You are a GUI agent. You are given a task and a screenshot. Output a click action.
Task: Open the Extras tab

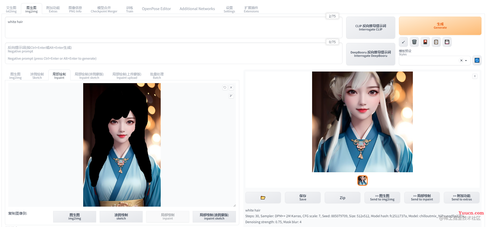pos(53,9)
